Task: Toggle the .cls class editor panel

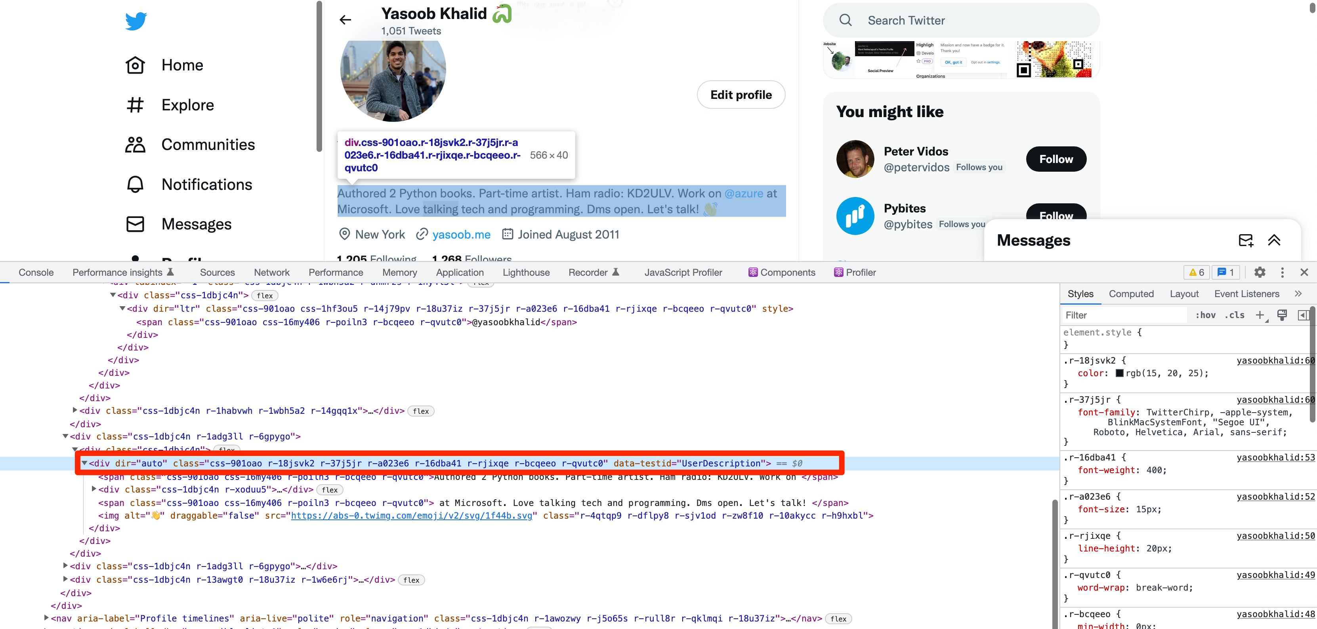Action: [x=1235, y=315]
